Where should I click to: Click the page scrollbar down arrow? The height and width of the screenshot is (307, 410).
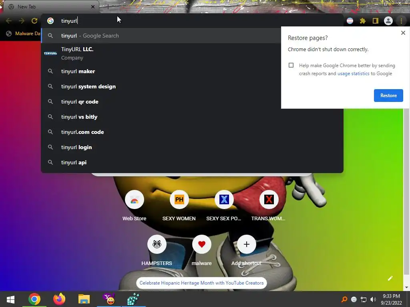406,288
